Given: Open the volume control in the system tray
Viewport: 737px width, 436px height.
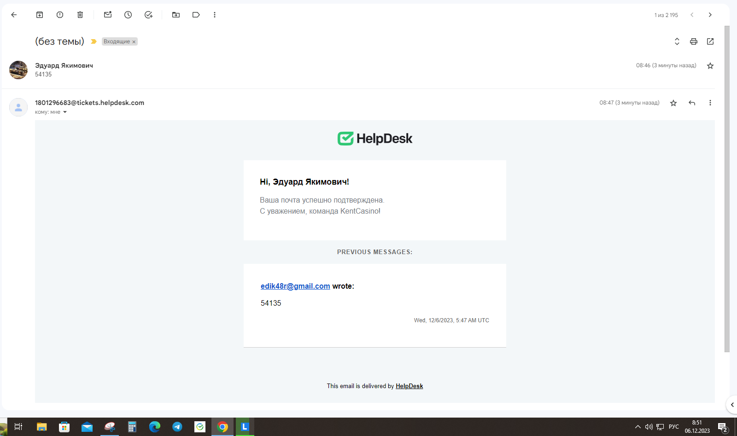Looking at the screenshot, I should click(649, 427).
